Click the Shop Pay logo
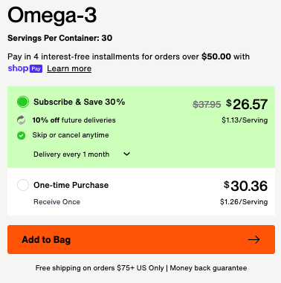Viewport: 281px width, 283px height. (25, 68)
